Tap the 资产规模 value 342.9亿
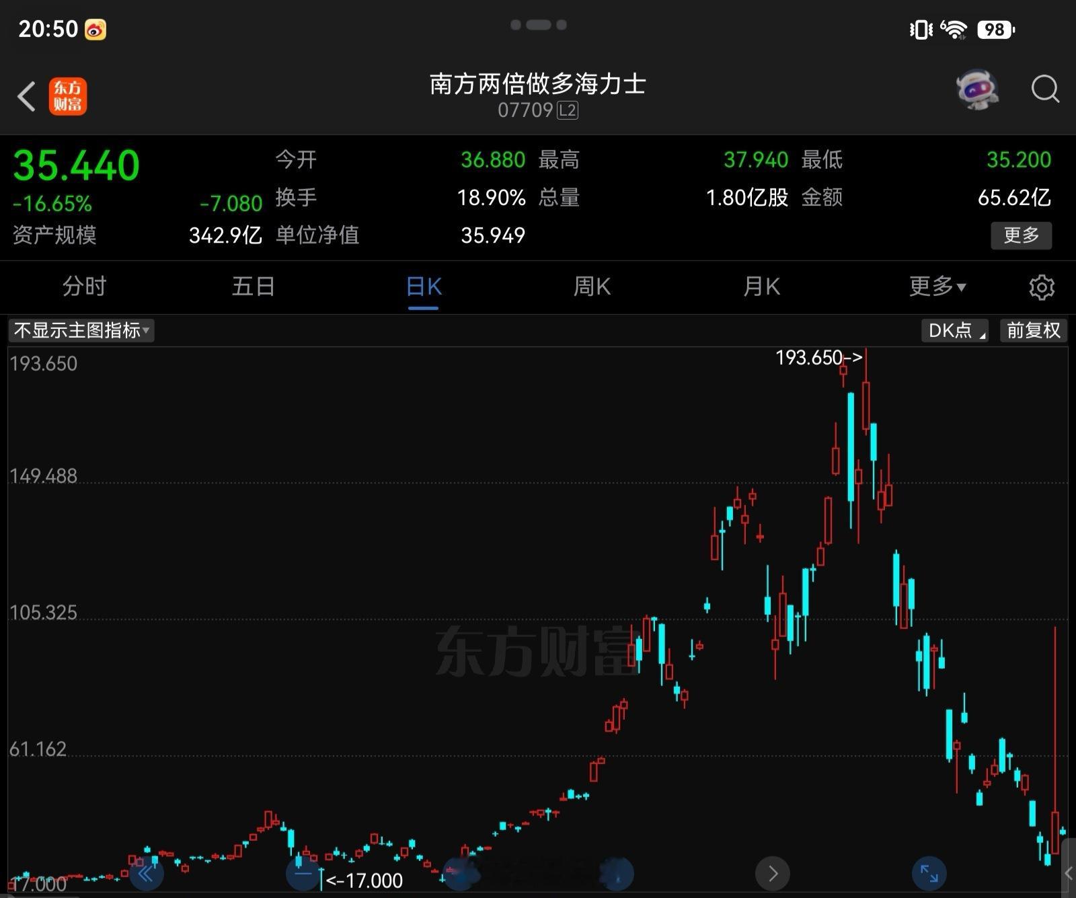This screenshot has height=898, width=1076. [225, 235]
